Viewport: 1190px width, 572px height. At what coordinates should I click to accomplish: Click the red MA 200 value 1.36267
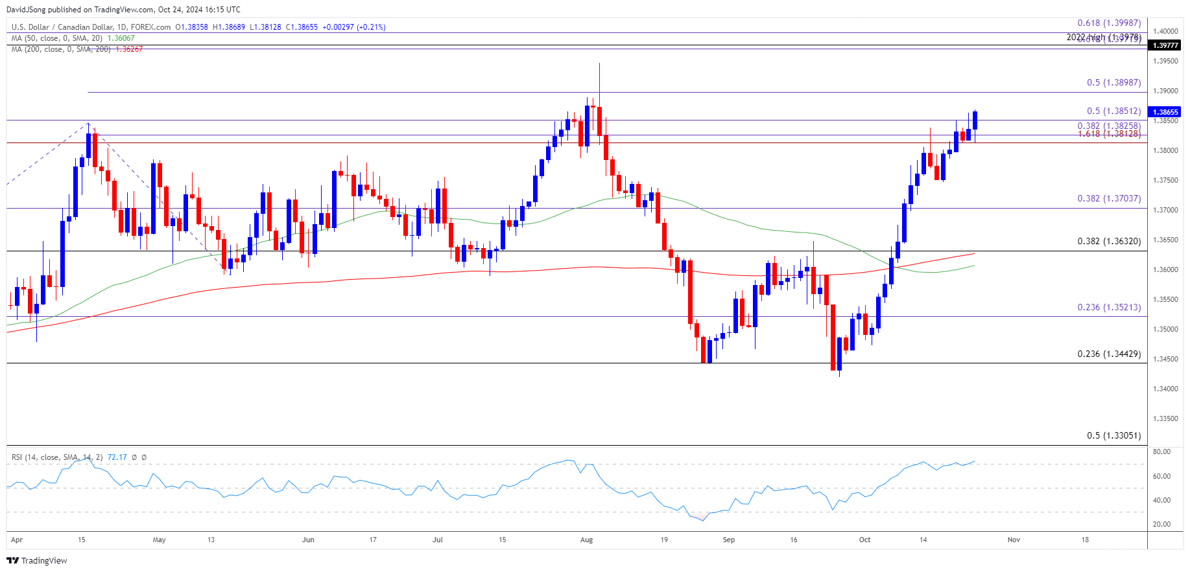tap(129, 49)
